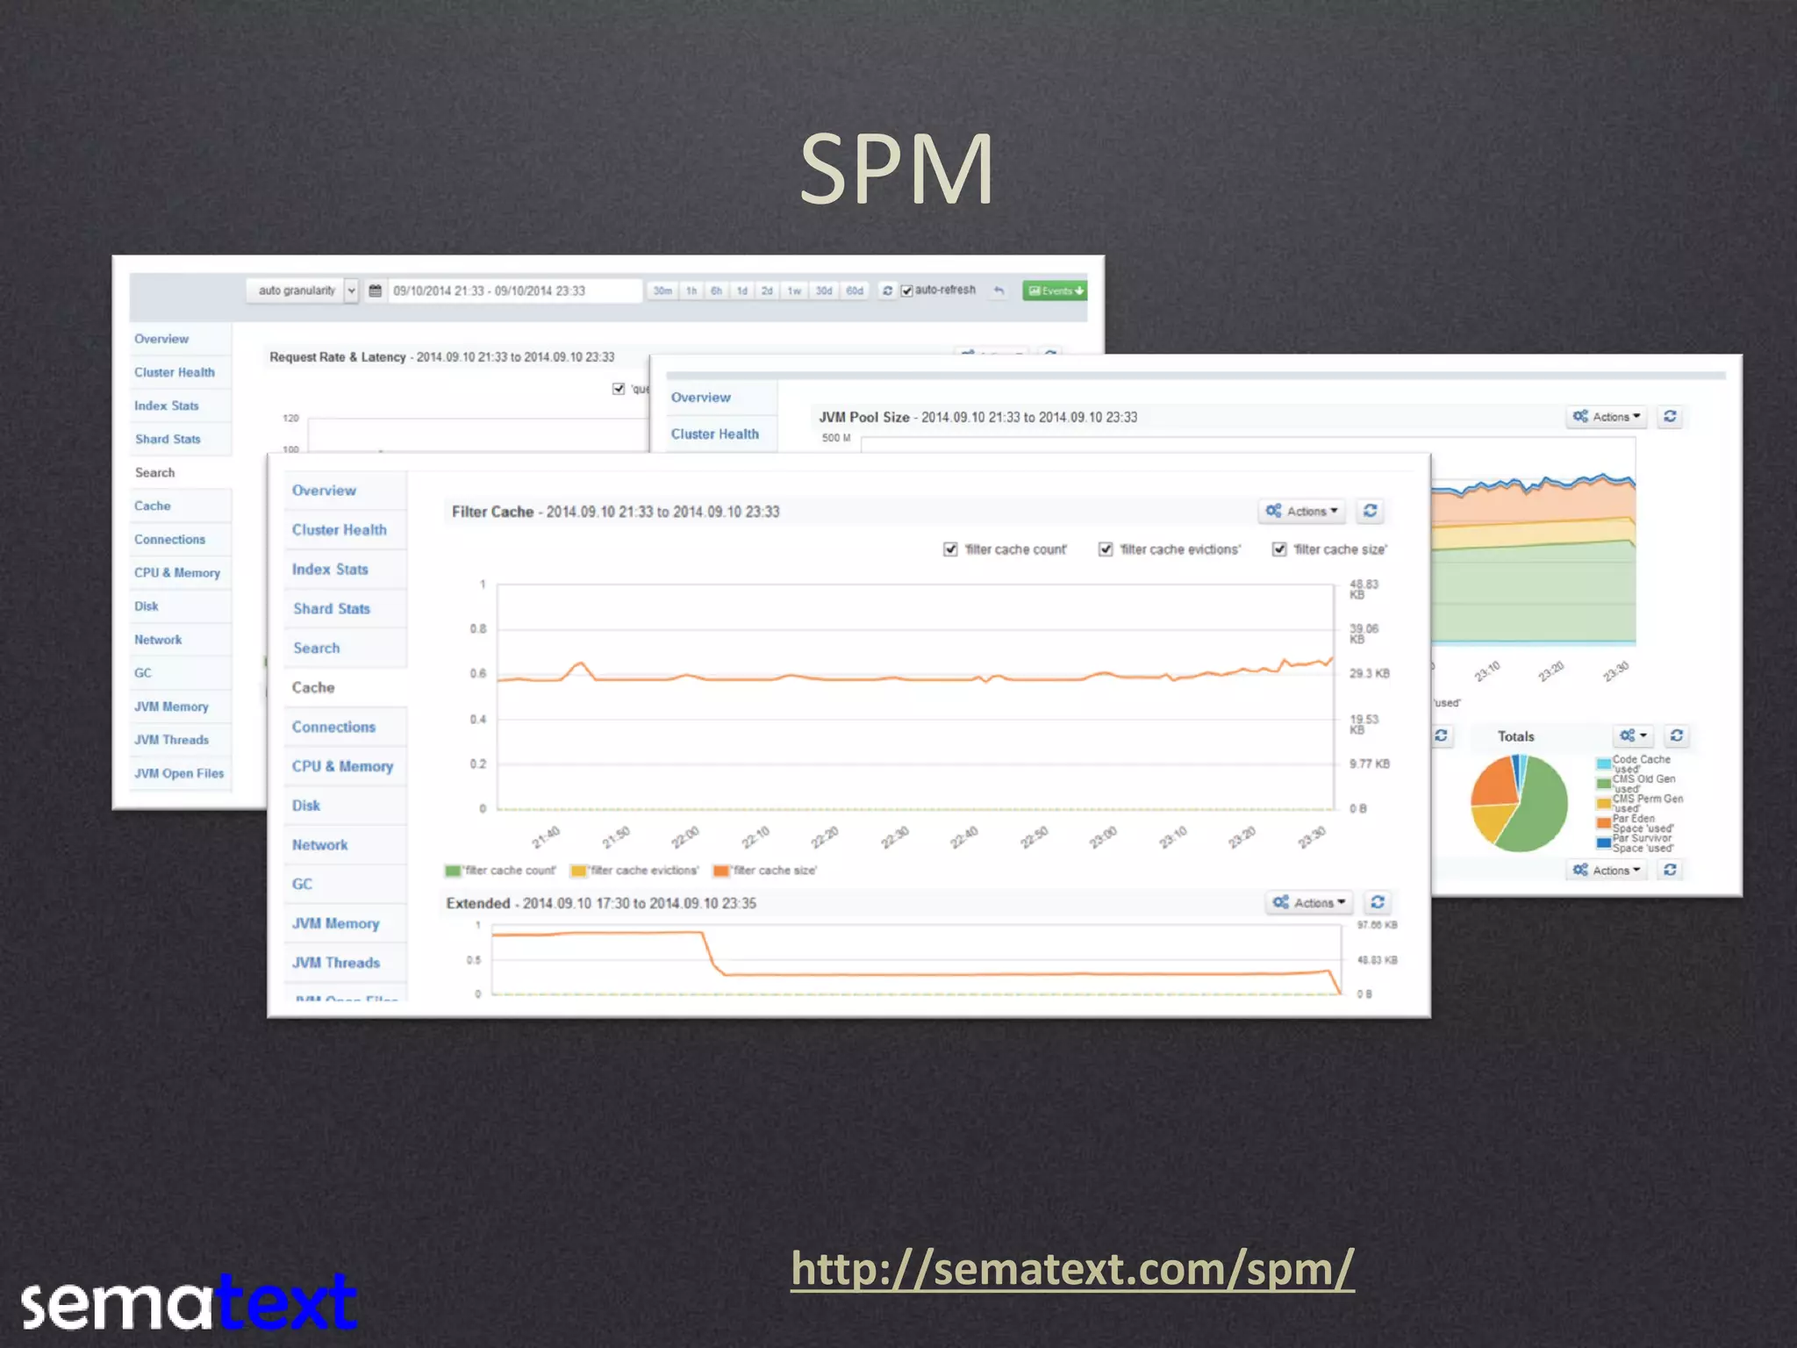Select the 2d time range button
This screenshot has height=1348, width=1797.
click(767, 290)
